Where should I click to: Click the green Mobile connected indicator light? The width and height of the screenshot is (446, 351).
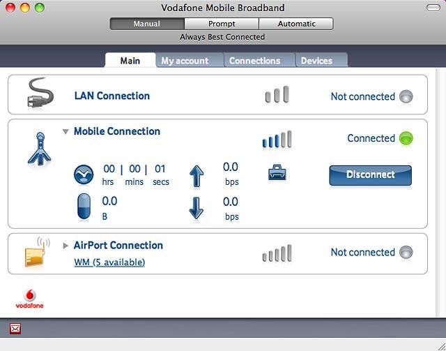pos(406,138)
